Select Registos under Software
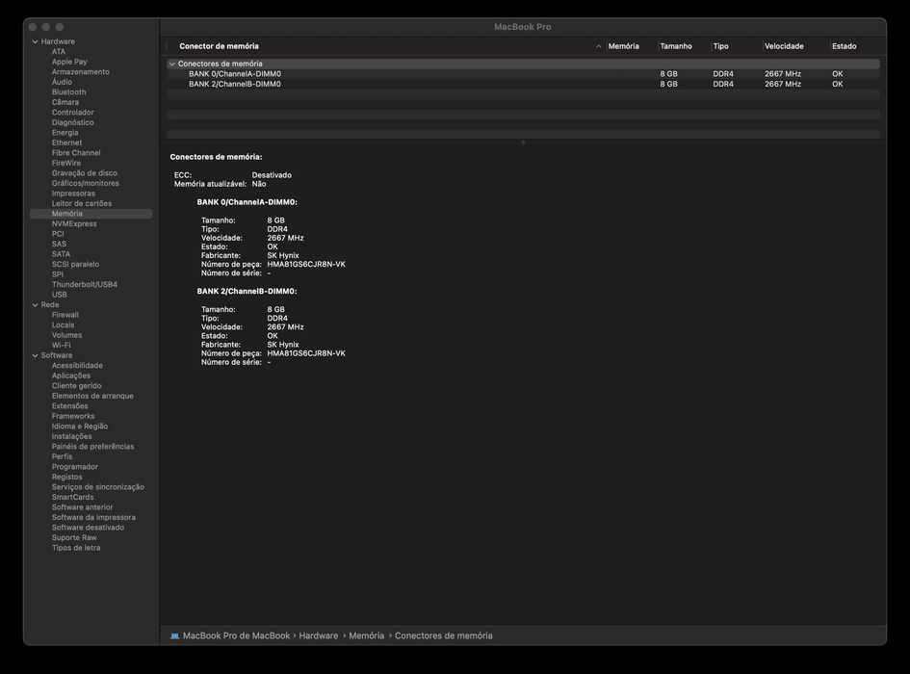Screen dimensions: 910x674 66,478
